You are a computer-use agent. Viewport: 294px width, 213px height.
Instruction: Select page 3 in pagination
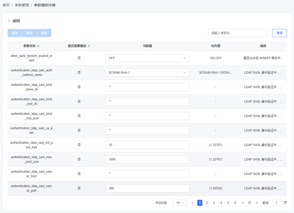coord(214,203)
